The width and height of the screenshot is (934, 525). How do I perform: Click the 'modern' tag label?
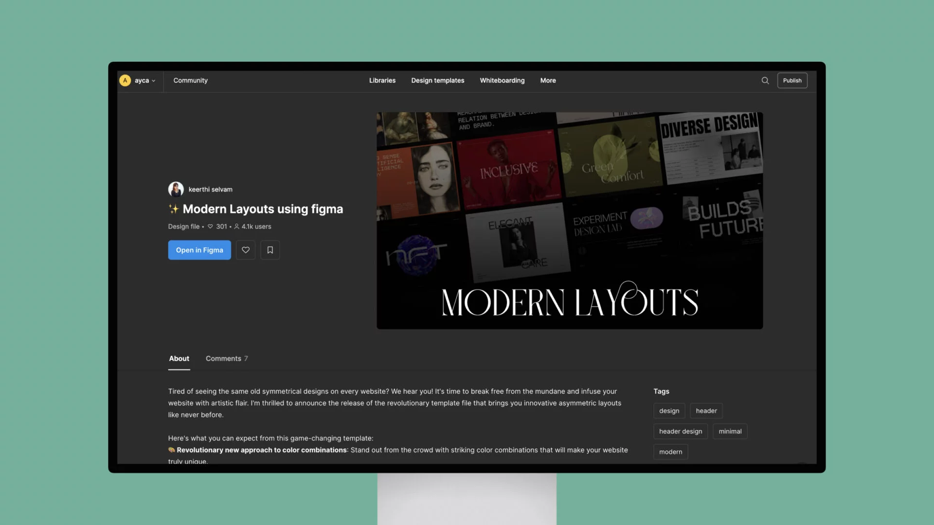click(x=670, y=451)
